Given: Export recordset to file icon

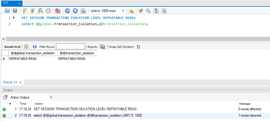Looking at the screenshot, I should [102, 47].
